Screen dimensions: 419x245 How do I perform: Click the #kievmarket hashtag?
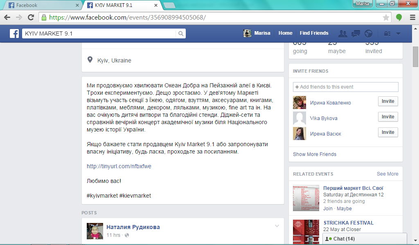click(x=135, y=196)
